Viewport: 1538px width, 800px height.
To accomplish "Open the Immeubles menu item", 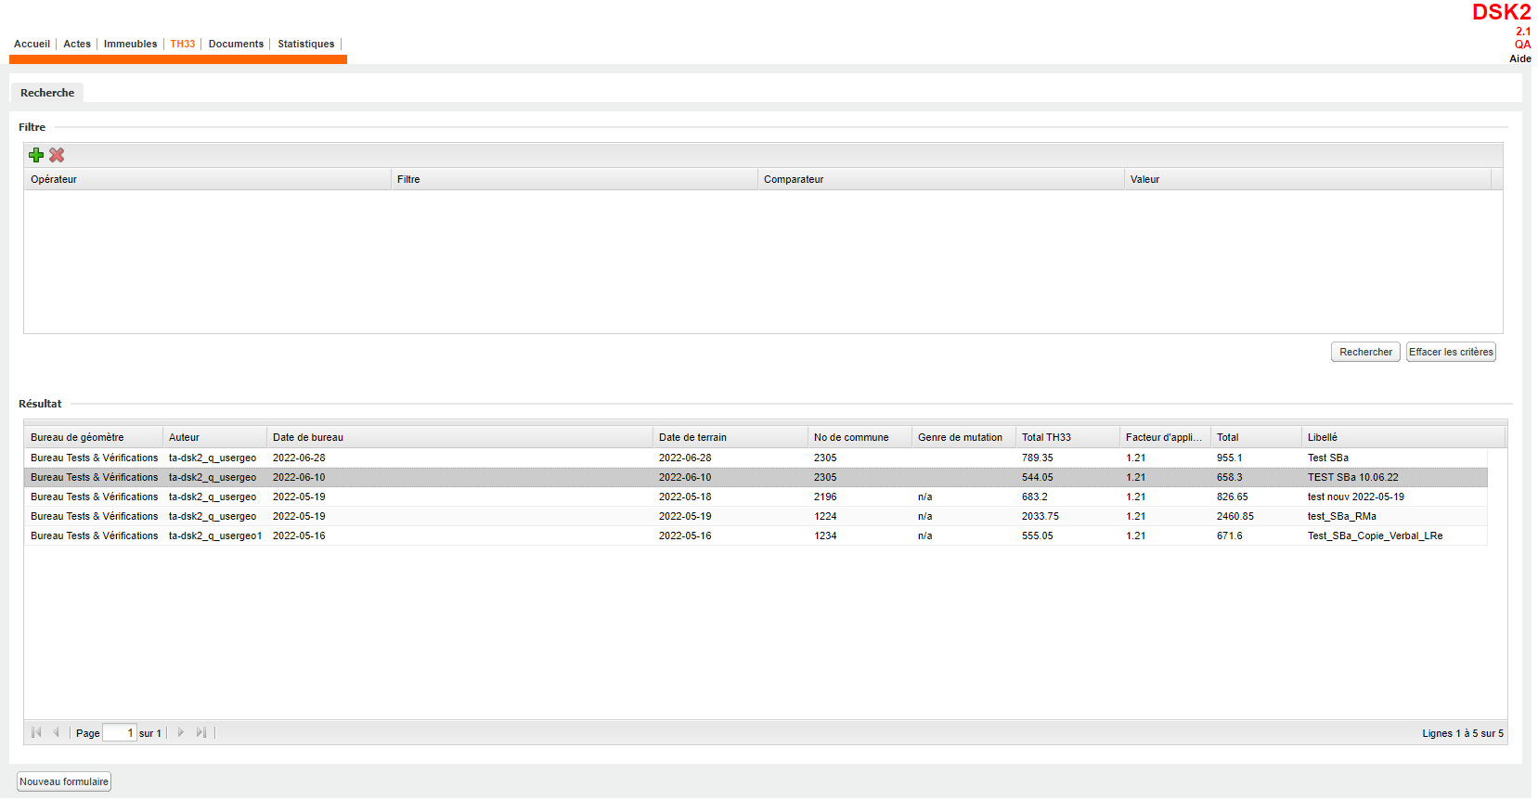I will click(x=130, y=44).
